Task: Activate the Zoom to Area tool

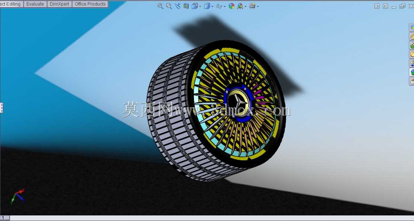Action: point(169,6)
